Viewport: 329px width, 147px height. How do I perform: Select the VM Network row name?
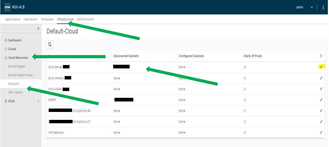pos(56,133)
